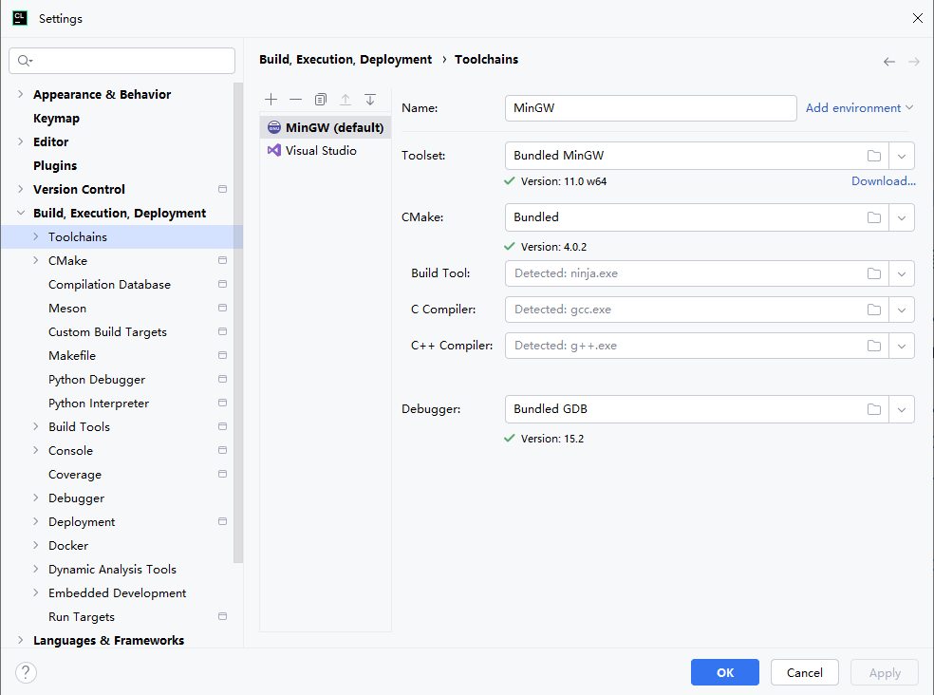
Task: Click project-level icon beside CMake
Action: click(222, 260)
